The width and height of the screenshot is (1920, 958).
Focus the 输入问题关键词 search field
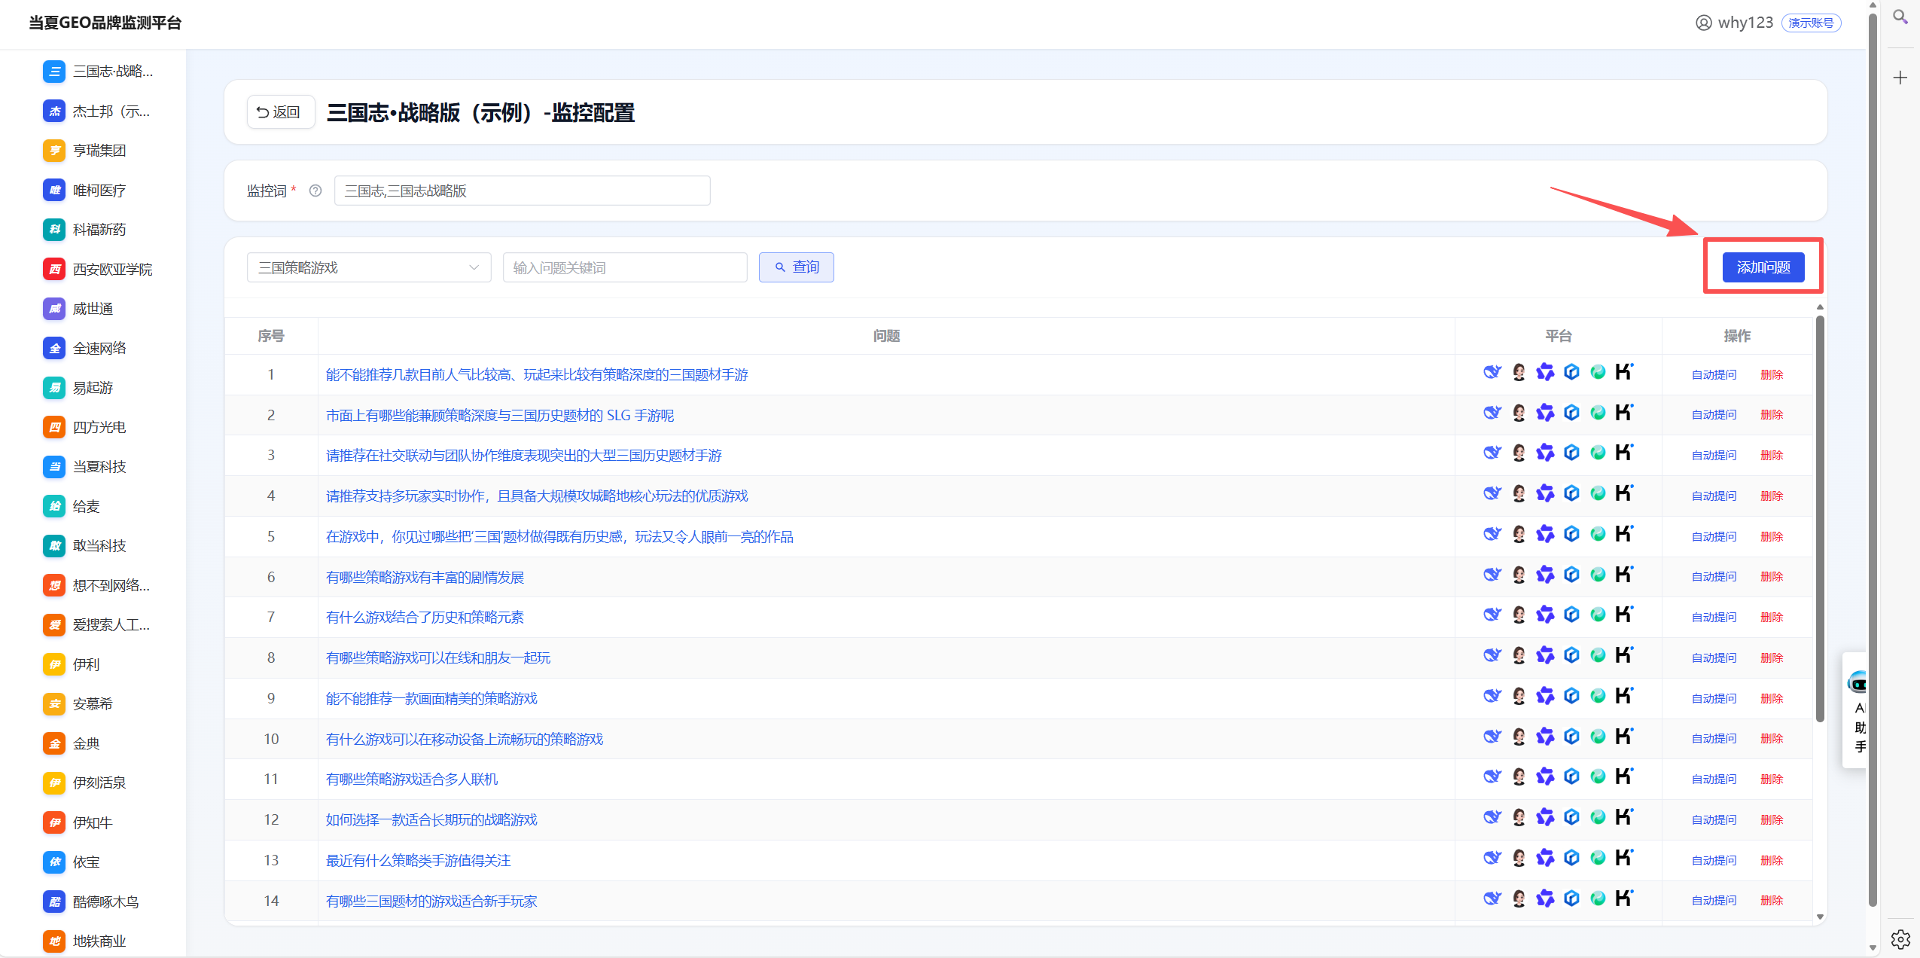(x=625, y=268)
